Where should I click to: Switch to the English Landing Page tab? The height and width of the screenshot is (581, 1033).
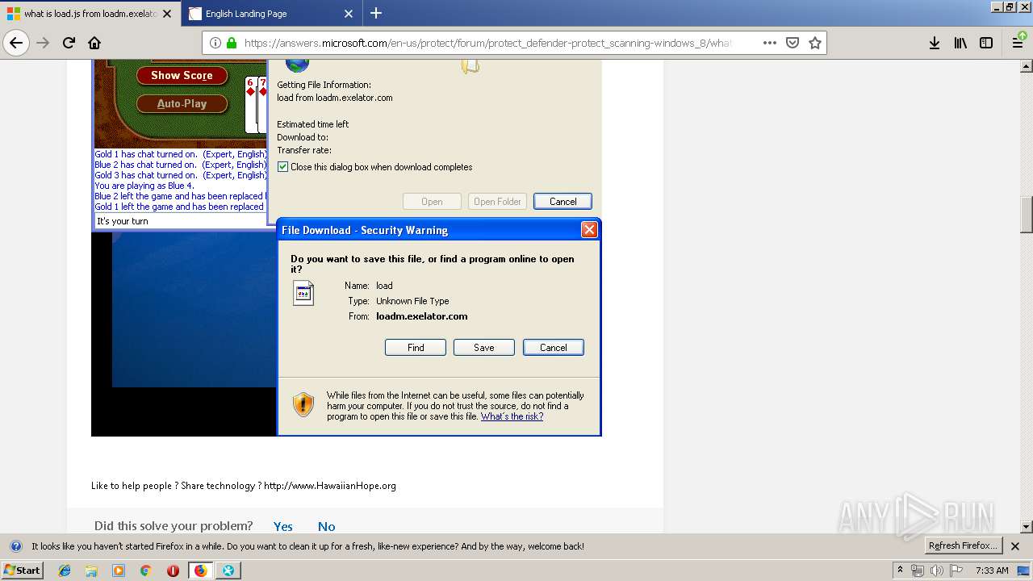[x=272, y=14]
